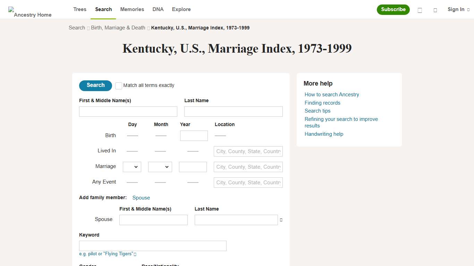Click the remove icon next to spouse Last Name field
The image size is (474, 266).
pos(281,220)
